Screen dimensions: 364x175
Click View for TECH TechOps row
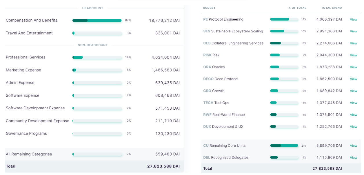pos(353,103)
